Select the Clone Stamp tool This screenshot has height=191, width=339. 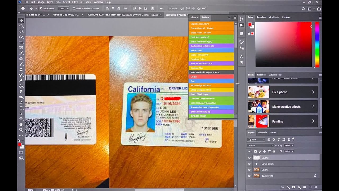[x=21, y=70]
